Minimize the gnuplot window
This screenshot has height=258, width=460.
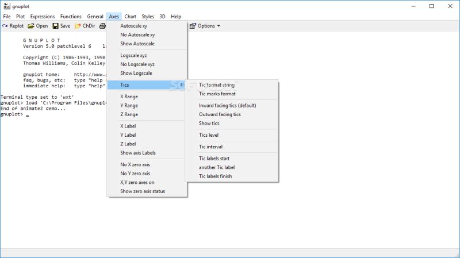click(413, 6)
